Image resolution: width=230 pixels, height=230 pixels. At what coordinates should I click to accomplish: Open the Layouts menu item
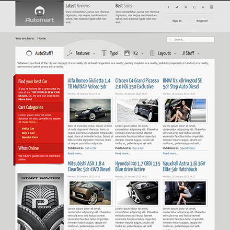click(164, 53)
